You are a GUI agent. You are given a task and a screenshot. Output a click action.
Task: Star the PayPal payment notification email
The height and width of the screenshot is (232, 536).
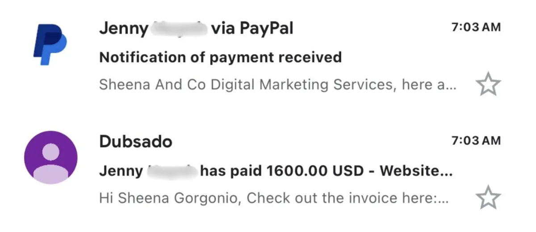coord(488,84)
